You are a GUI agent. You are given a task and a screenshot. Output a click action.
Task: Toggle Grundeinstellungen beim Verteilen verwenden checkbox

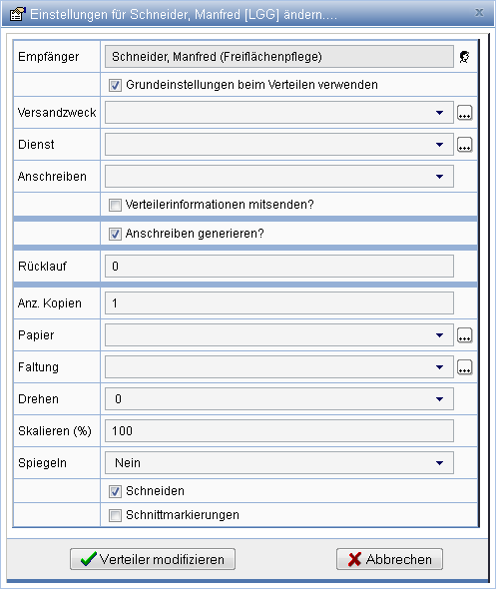(x=115, y=85)
